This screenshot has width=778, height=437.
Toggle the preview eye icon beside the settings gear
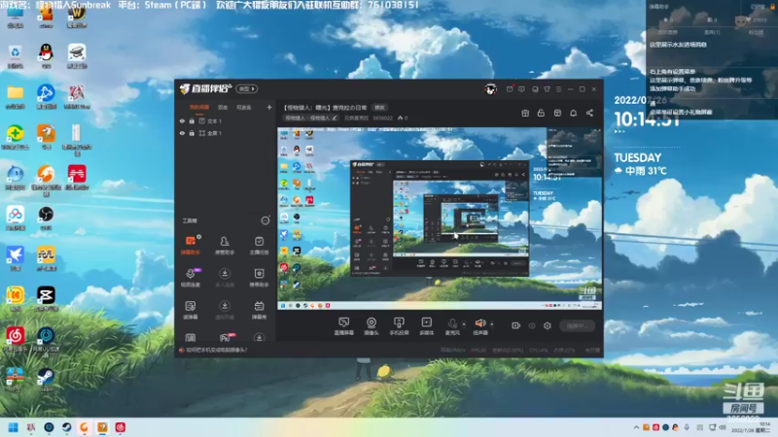pyautogui.click(x=532, y=325)
